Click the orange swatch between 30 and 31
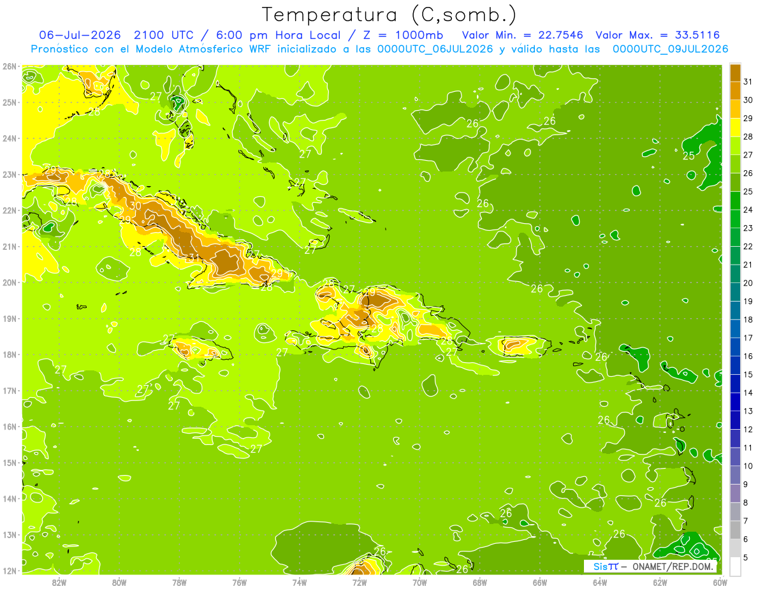This screenshot has height=591, width=765. [735, 91]
